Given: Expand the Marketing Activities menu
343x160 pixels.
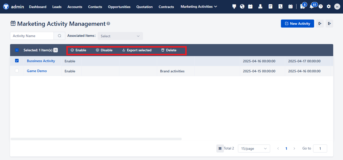Looking at the screenshot, I should click(x=199, y=7).
